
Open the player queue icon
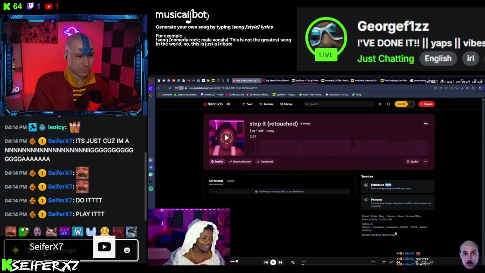[x=293, y=262]
